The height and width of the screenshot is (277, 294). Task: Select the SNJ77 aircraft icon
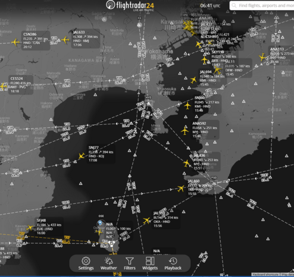click(x=82, y=156)
